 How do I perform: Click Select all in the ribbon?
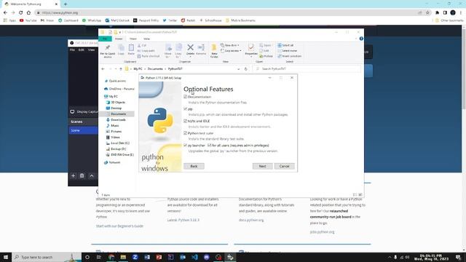coord(286,45)
